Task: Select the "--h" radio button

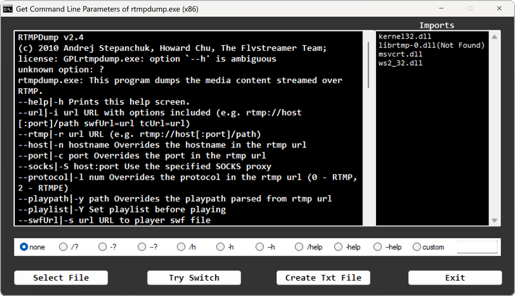Action: [265, 247]
